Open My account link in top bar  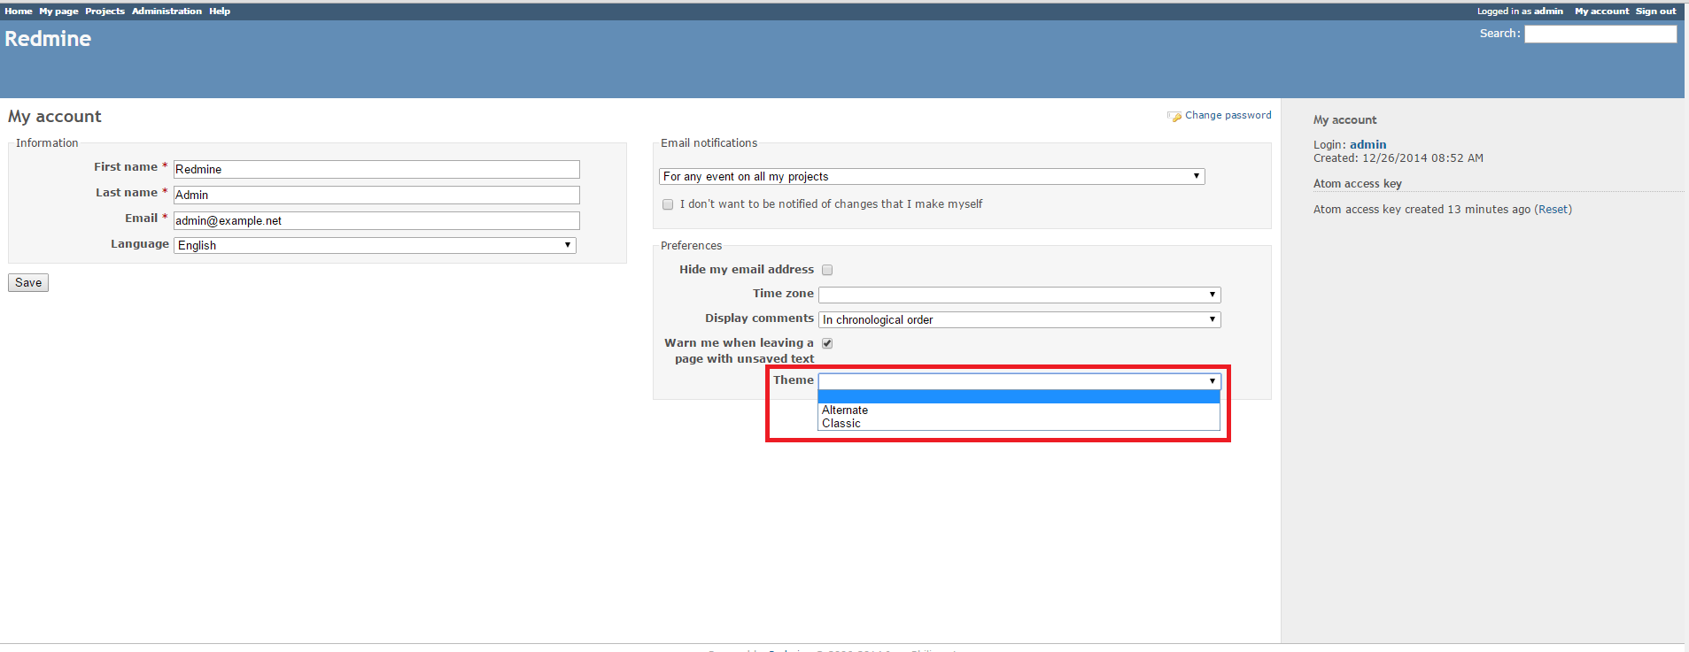point(1601,12)
